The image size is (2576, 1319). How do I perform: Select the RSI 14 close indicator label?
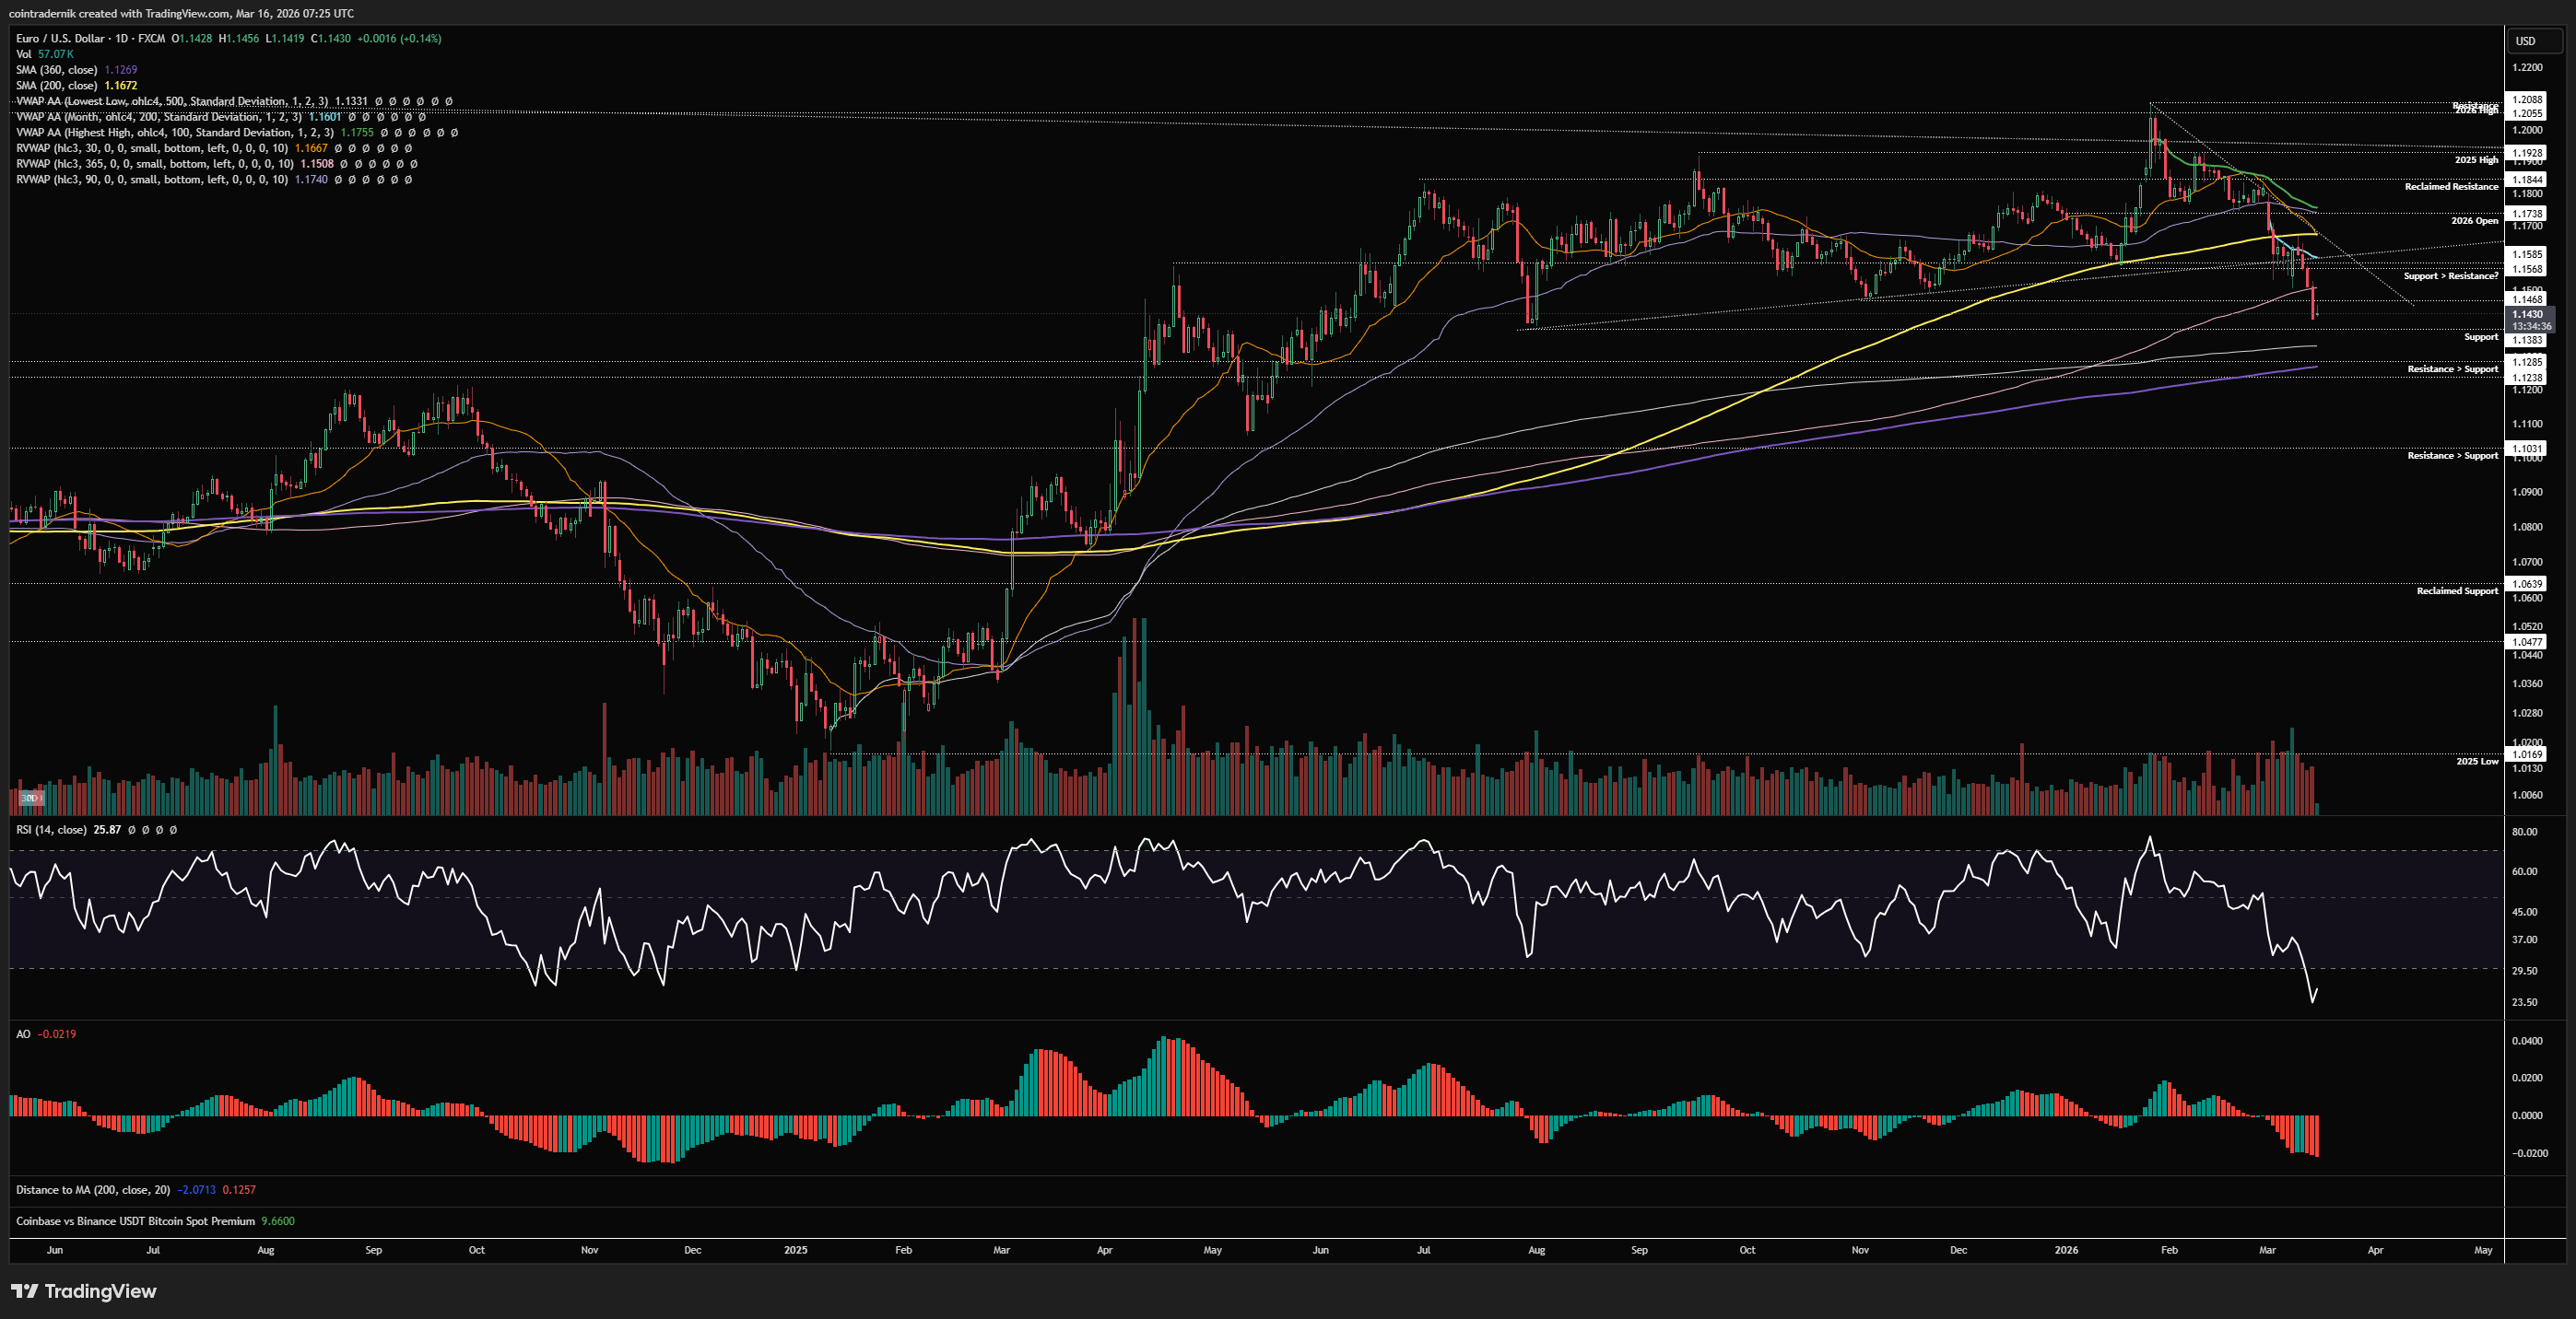[50, 829]
